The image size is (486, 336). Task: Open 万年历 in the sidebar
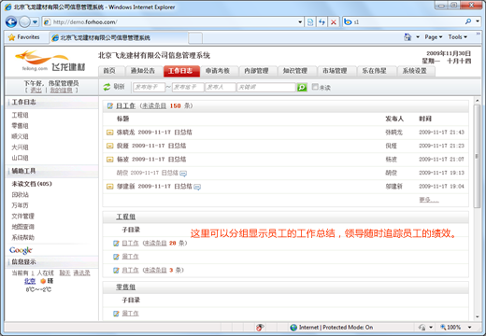click(x=20, y=205)
